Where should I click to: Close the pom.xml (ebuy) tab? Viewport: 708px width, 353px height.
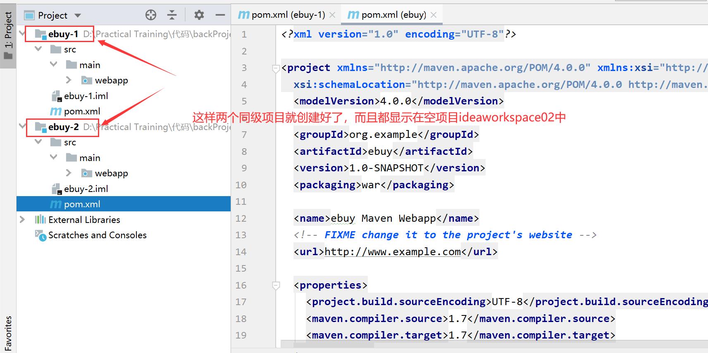pyautogui.click(x=434, y=15)
